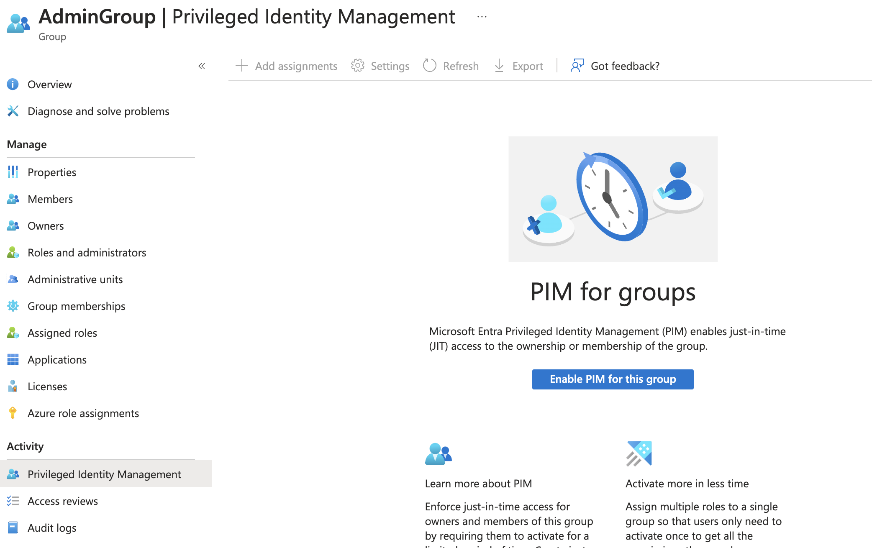The image size is (872, 548).
Task: Click the Applications grid icon
Action: tap(13, 360)
